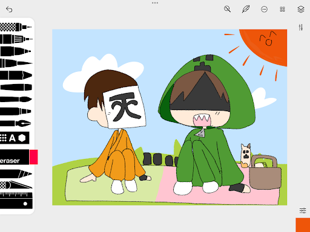310x232 pixels.
Task: Select the cutter knife tool
Action: (x=16, y=173)
